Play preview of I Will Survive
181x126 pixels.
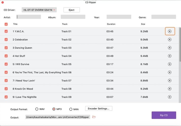click(x=170, y=64)
